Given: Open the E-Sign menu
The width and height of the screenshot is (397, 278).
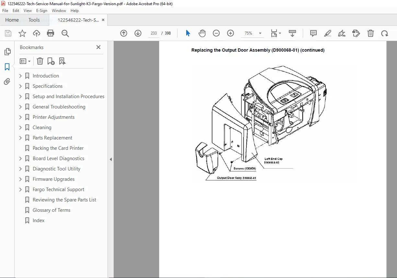Looking at the screenshot, I should [42, 11].
